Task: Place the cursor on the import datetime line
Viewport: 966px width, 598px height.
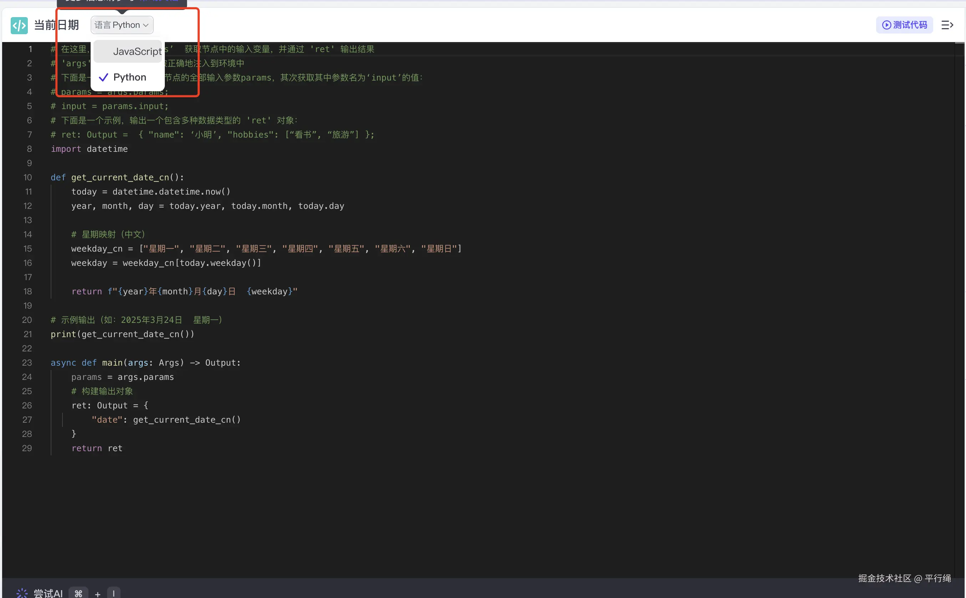Action: 90,149
